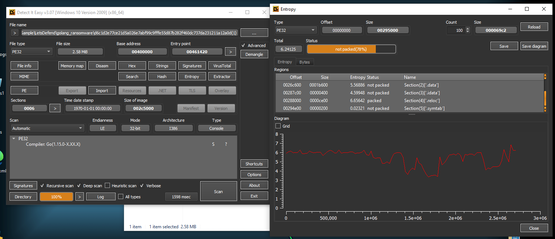
Task: Switch to the Bytes tab
Action: coord(304,62)
